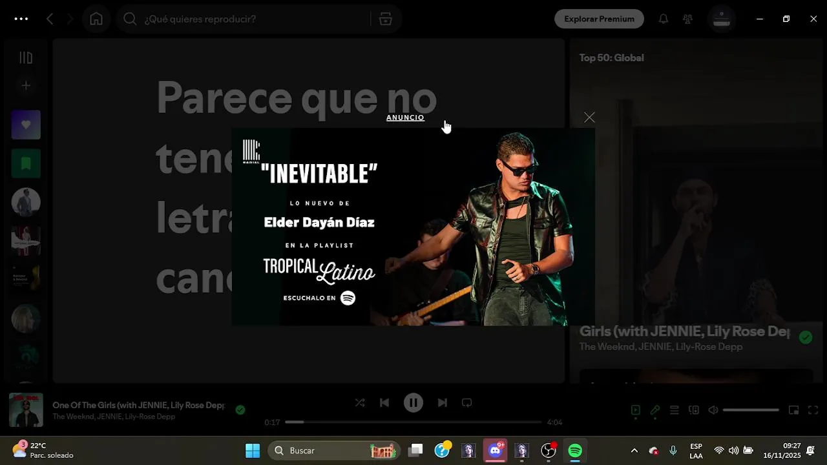827x465 pixels.
Task: Click the saved checkmark in Now Playing panel
Action: pyautogui.click(x=806, y=337)
